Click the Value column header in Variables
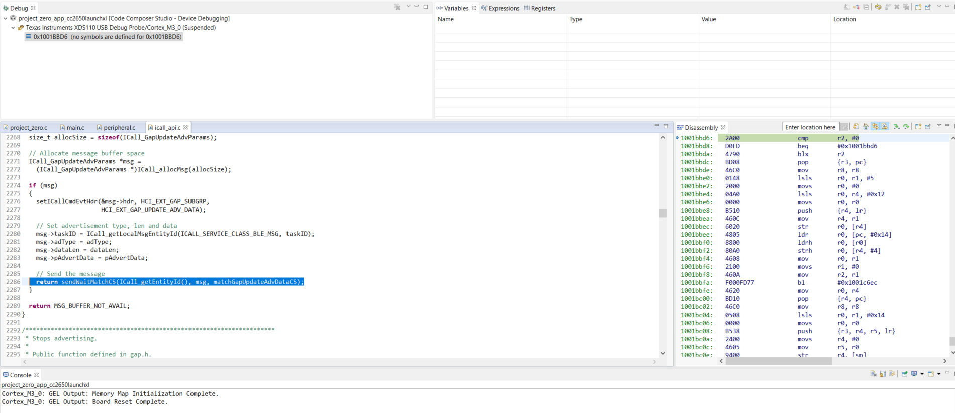 765,19
